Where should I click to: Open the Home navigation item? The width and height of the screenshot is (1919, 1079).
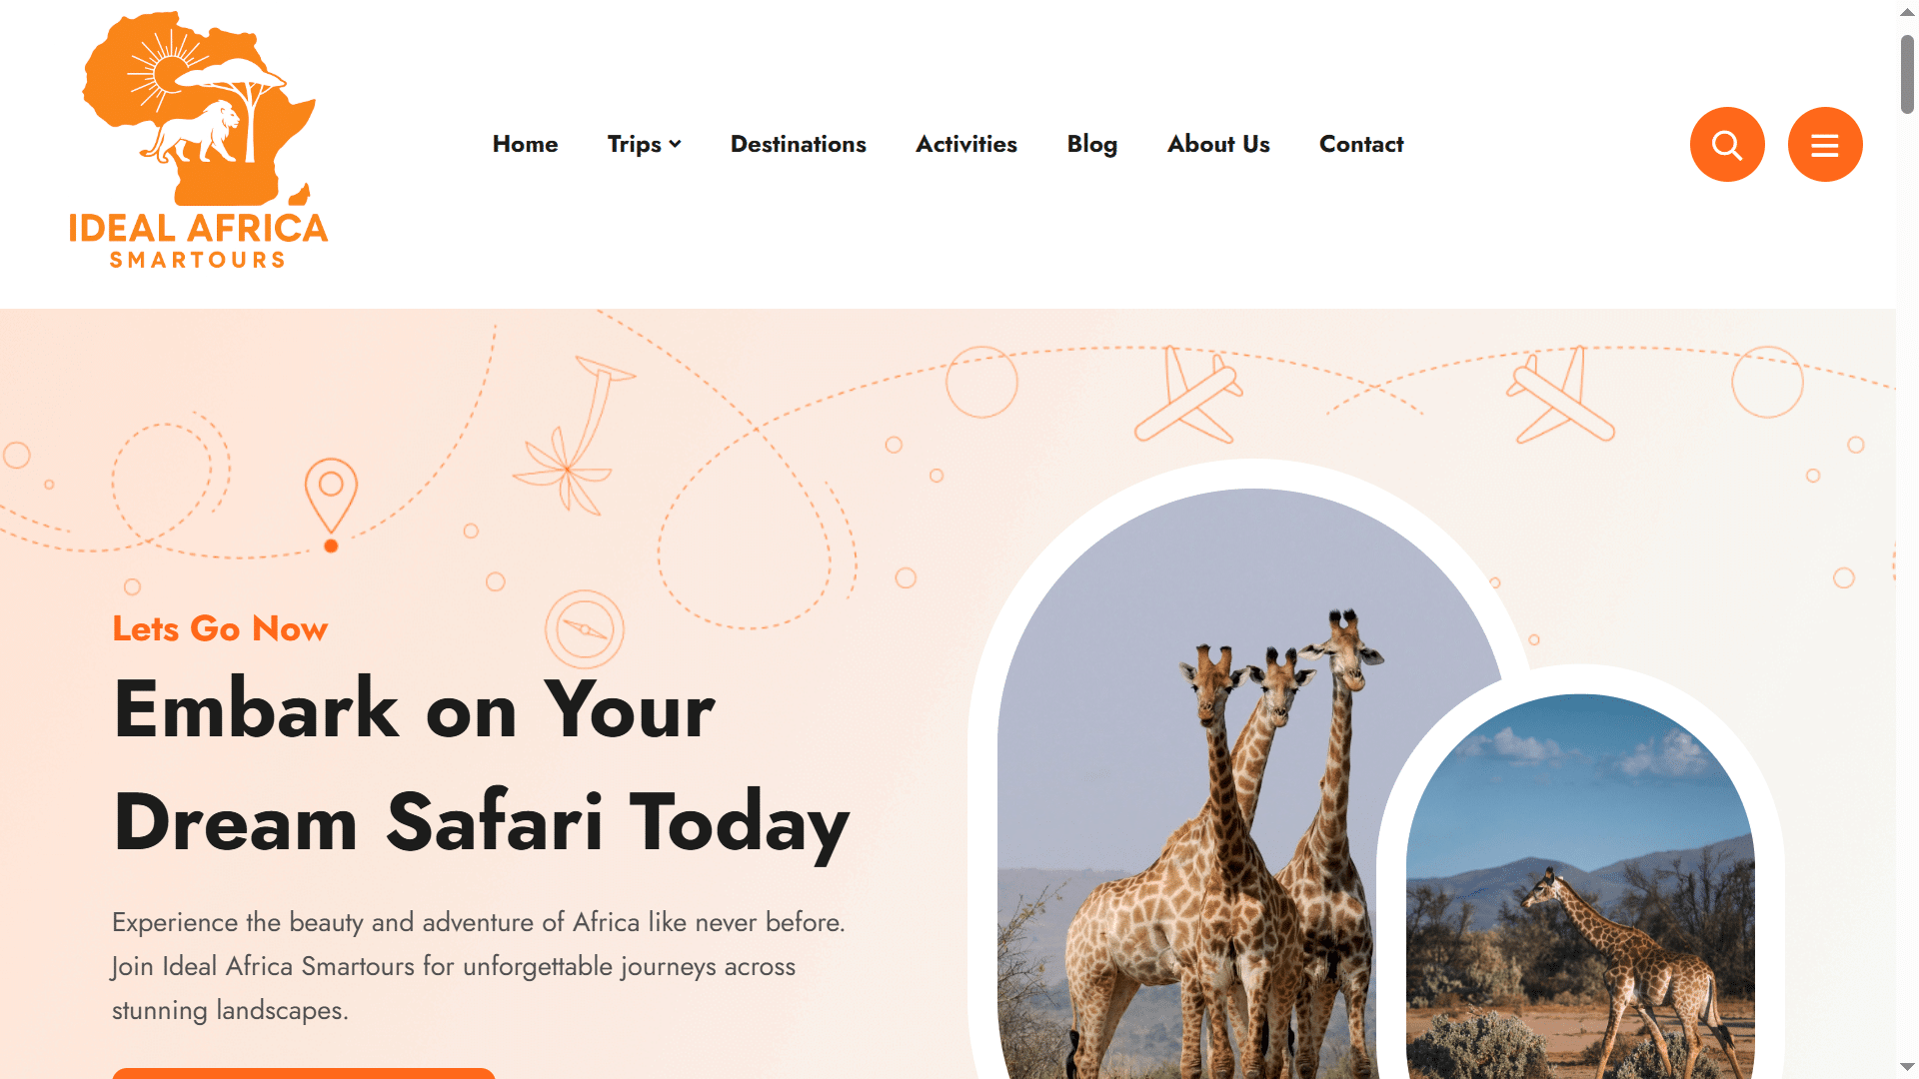[x=525, y=144]
